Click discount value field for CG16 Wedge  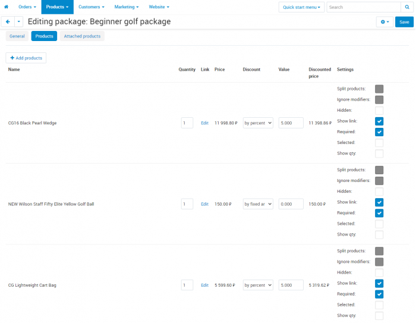pyautogui.click(x=291, y=123)
